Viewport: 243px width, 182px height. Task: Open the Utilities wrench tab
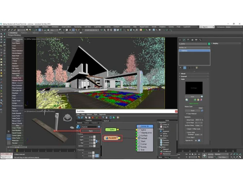200,40
